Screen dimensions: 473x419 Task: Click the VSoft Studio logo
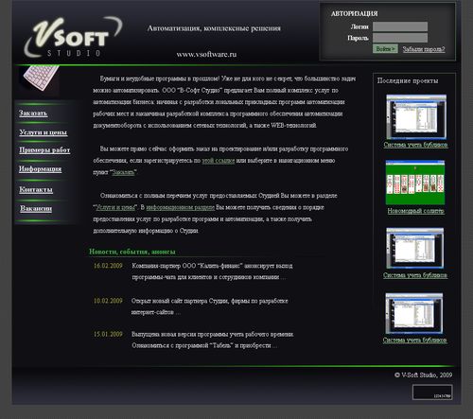(73, 37)
